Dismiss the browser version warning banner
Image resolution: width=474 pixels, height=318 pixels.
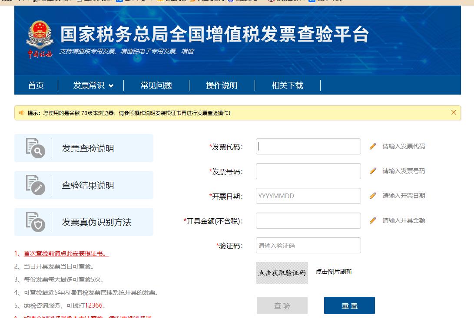coord(454,112)
